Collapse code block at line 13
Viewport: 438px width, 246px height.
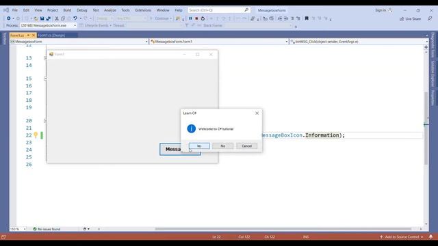pos(45,58)
